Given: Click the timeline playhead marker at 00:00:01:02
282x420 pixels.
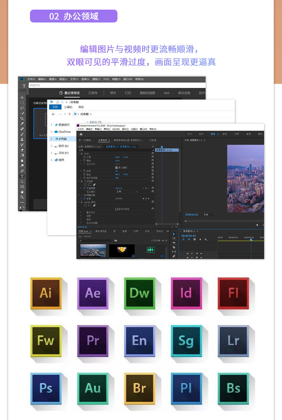Looking at the screenshot, I should point(251,240).
